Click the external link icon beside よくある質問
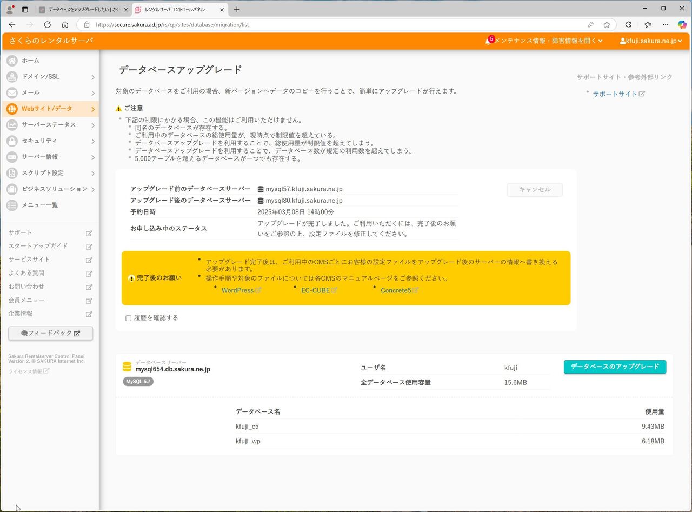 pyautogui.click(x=89, y=274)
